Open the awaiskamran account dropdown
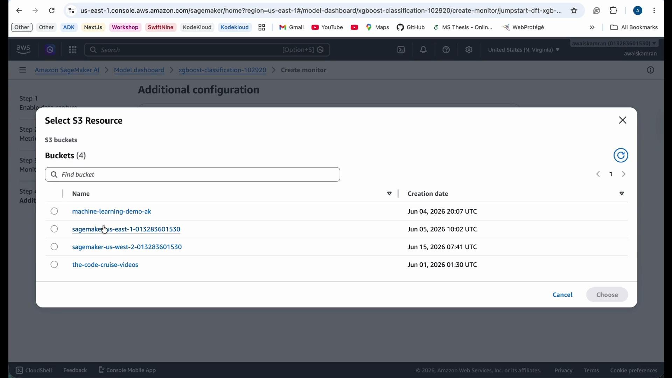 (614, 44)
